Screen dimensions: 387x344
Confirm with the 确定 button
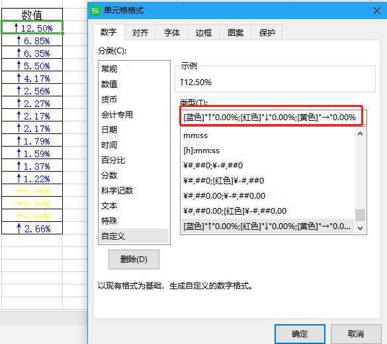300,334
